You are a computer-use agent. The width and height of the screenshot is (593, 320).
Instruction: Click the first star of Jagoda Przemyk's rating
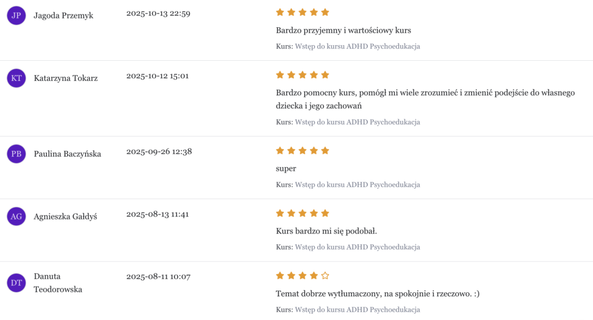[x=280, y=12]
